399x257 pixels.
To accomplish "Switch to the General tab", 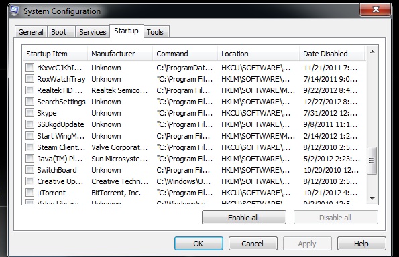I will pyautogui.click(x=31, y=32).
